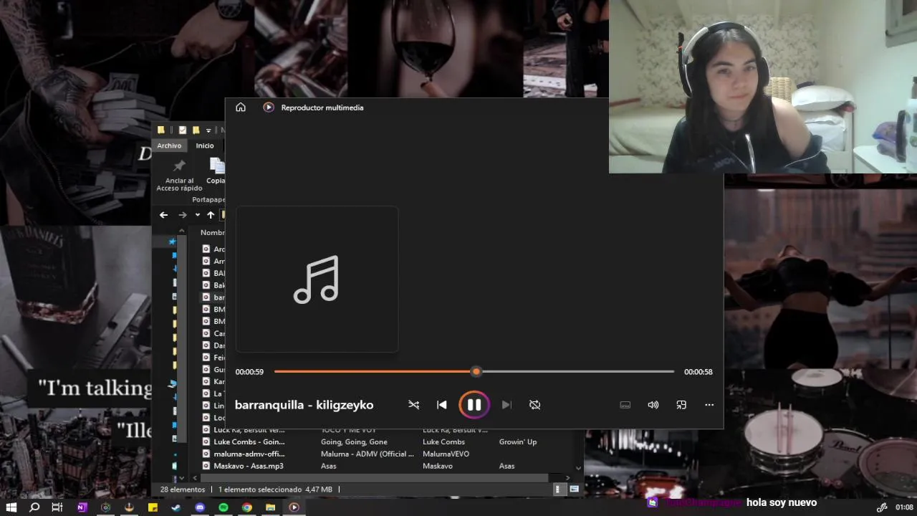The image size is (917, 516).
Task: Go back in File Explorer
Action: click(x=163, y=215)
